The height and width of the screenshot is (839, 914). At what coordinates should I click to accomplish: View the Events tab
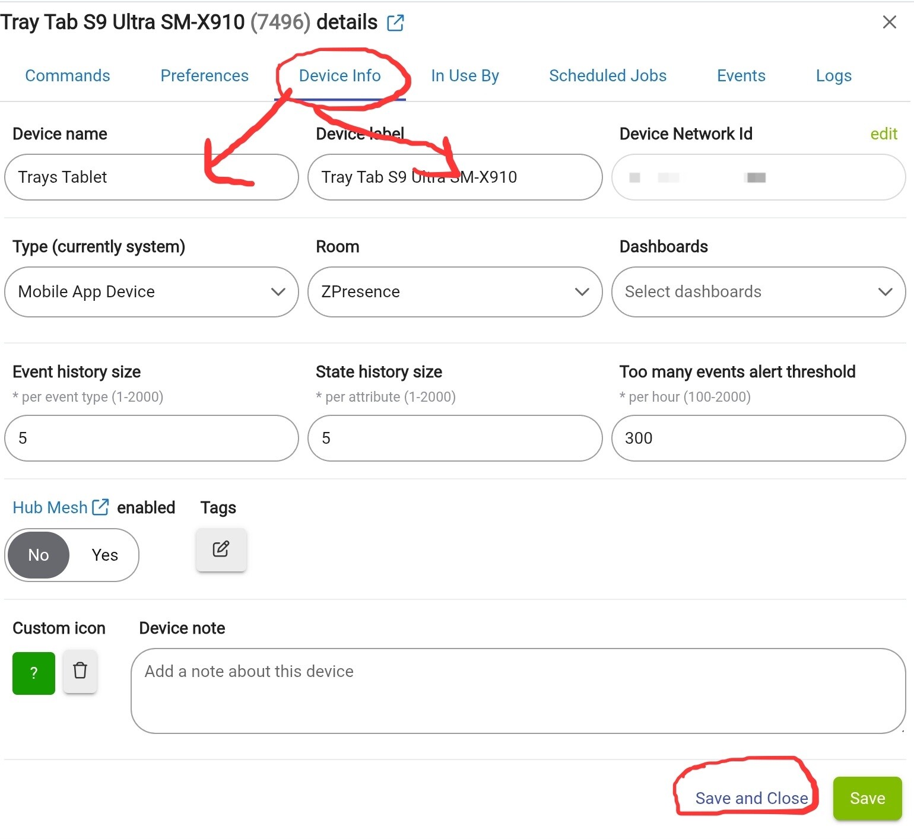(x=741, y=76)
